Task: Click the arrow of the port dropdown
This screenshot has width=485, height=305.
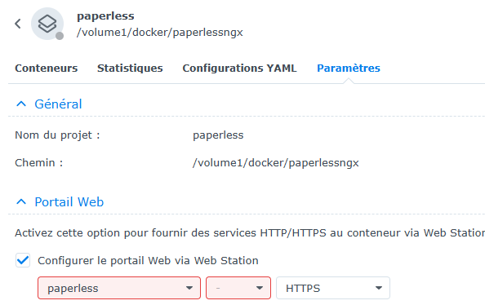Action: [x=260, y=288]
